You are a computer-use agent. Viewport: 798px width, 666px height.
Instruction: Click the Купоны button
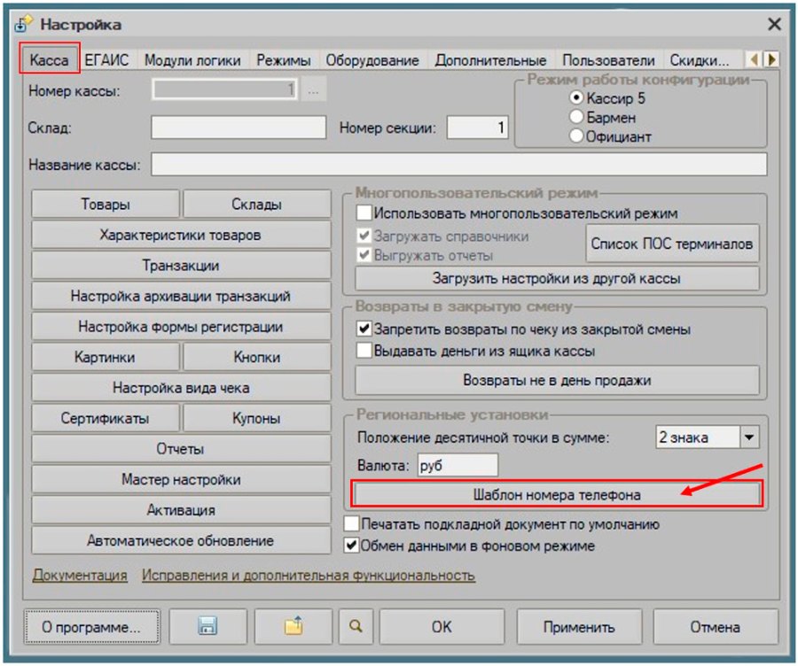click(256, 418)
